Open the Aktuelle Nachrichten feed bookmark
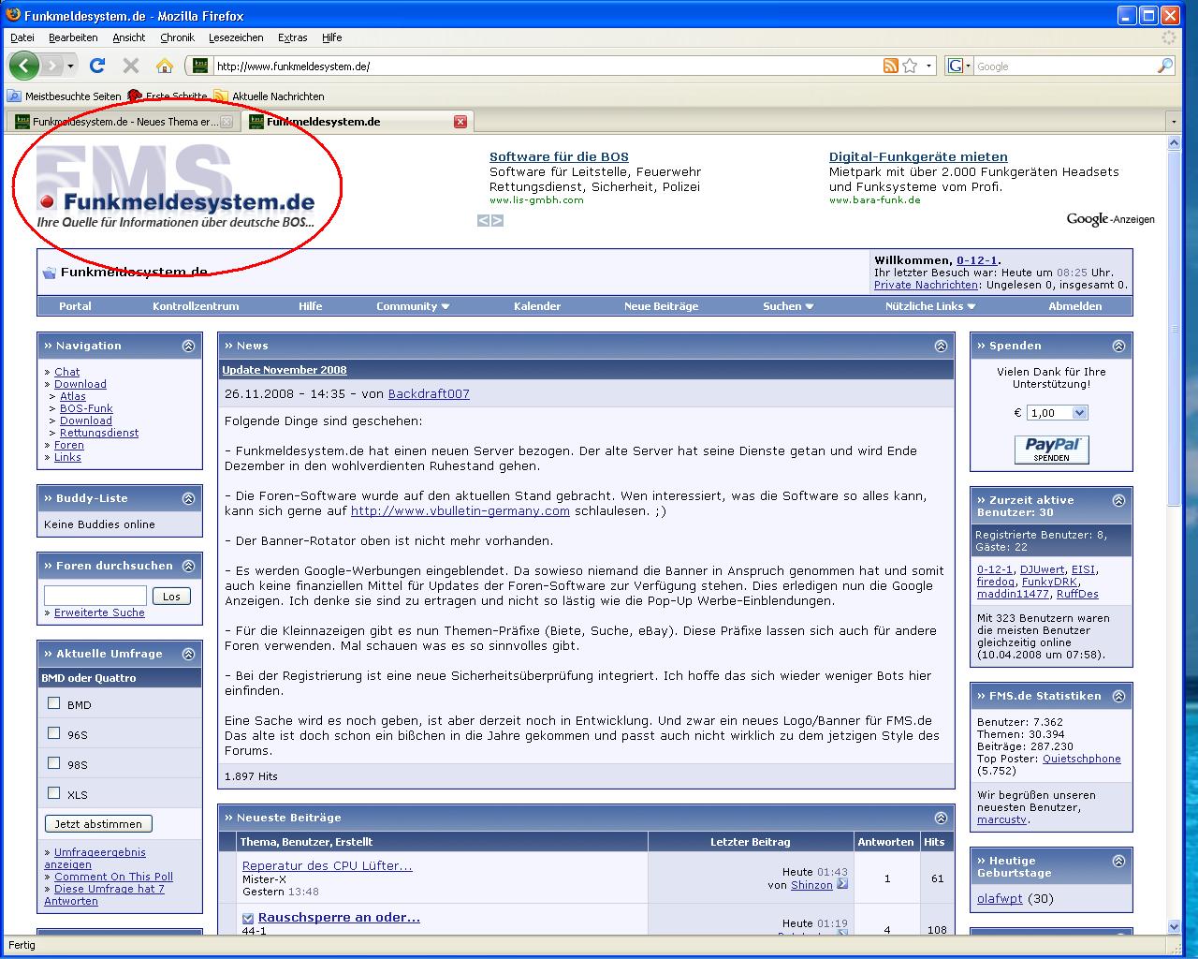The image size is (1198, 959). pos(270,96)
